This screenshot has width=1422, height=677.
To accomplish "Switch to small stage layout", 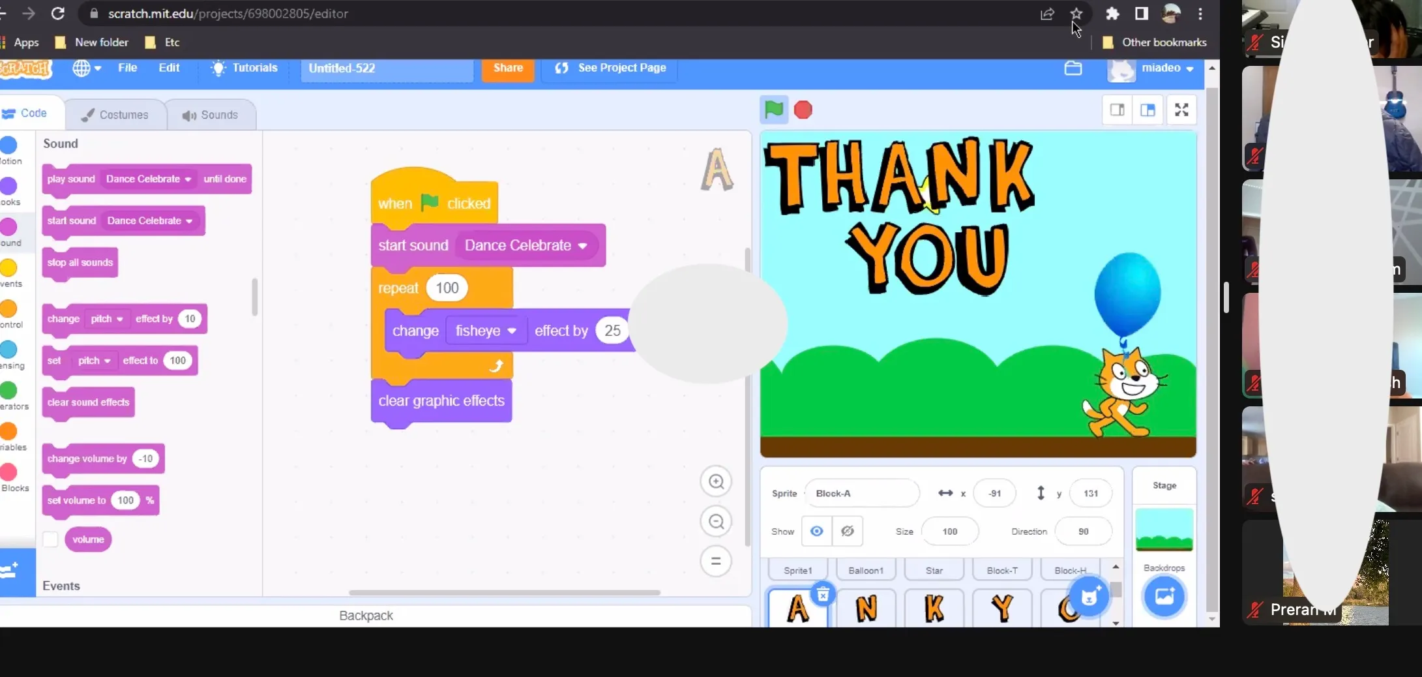I will [x=1117, y=110].
